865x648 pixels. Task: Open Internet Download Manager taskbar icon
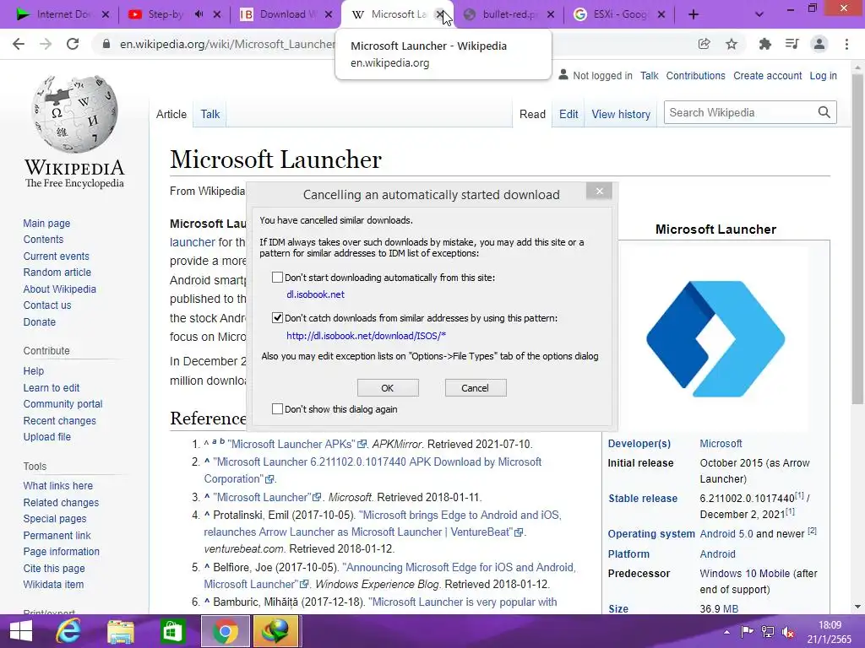point(276,631)
